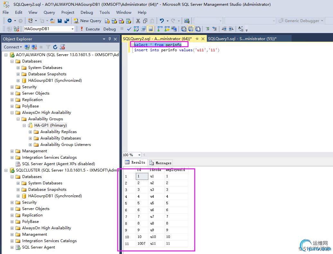Create a new project from the toolbar
Screen dimensions: 333x254
31,21
